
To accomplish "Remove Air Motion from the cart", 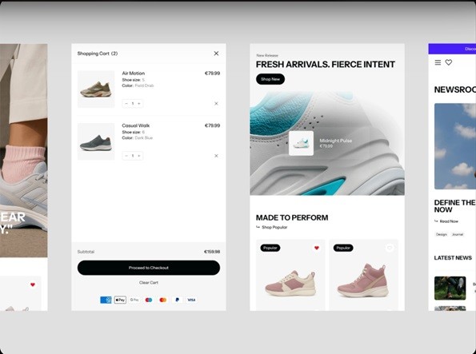I will (x=216, y=103).
